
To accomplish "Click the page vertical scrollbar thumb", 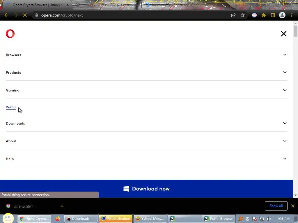I will point(295,31).
